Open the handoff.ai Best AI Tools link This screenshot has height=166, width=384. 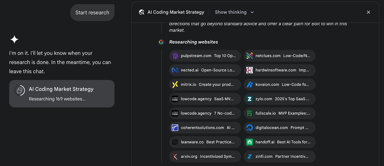[280, 142]
